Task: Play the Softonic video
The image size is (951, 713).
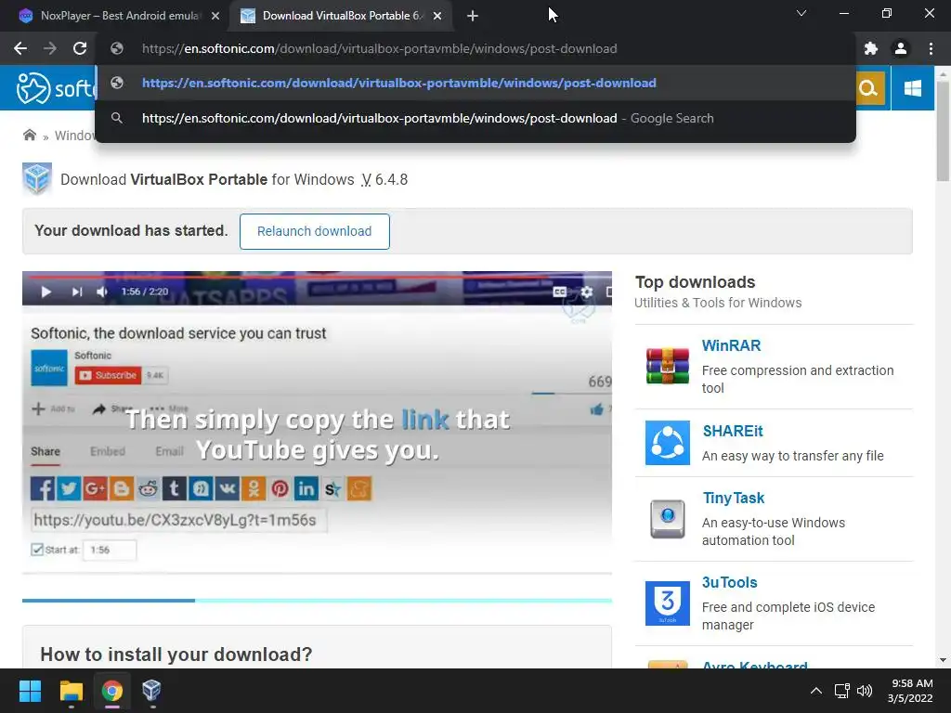Action: [46, 292]
